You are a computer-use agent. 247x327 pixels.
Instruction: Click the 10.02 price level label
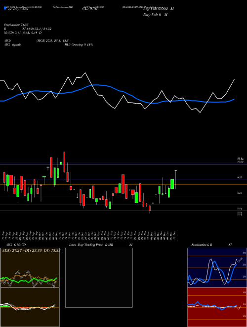coord(240,162)
